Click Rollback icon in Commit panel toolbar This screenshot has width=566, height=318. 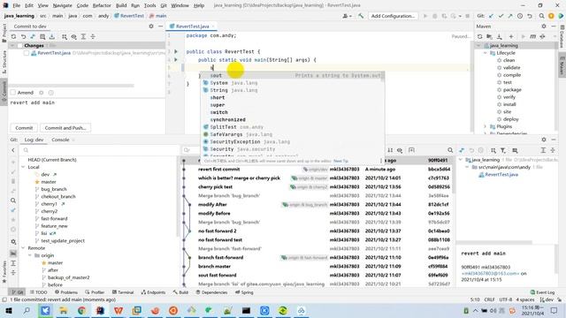click(x=23, y=37)
